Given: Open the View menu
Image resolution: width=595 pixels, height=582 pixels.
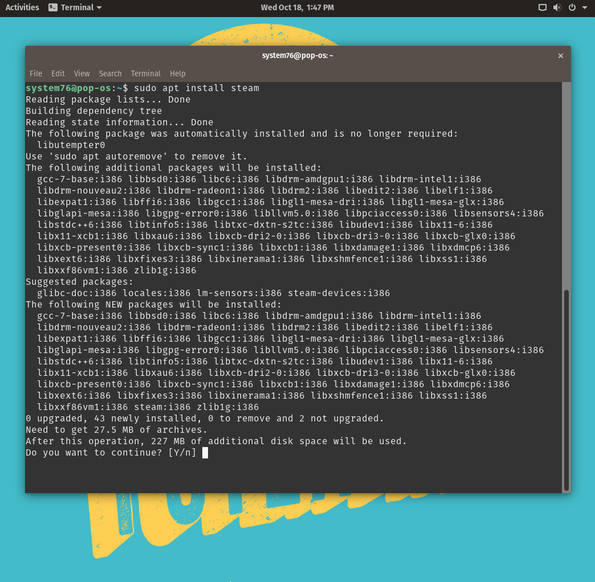Looking at the screenshot, I should pyautogui.click(x=81, y=73).
